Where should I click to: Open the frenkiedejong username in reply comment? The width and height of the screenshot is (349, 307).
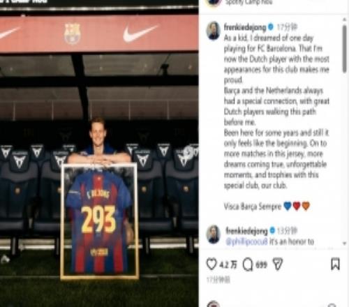pos(246,231)
